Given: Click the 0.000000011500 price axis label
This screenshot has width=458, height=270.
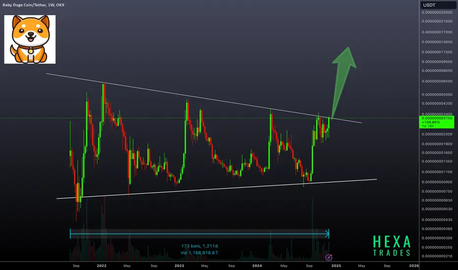Looking at the screenshot, I should 437,52.
